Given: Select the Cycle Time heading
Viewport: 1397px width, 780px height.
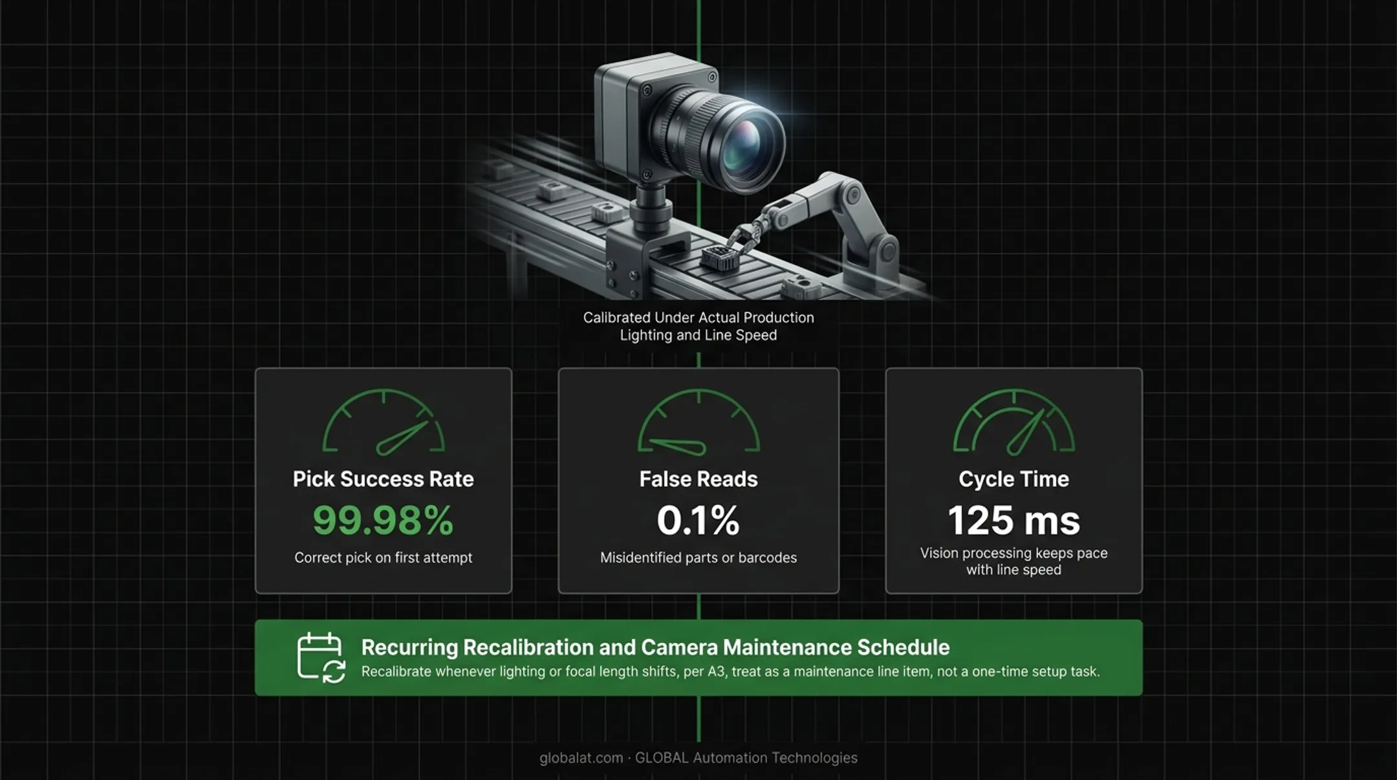Looking at the screenshot, I should pos(1013,479).
